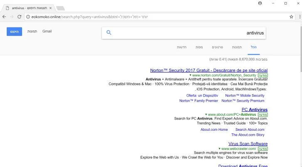Image resolution: width=302 pixels, height=167 pixels.
Task: Switch to the All results tab
Action: 254,47
